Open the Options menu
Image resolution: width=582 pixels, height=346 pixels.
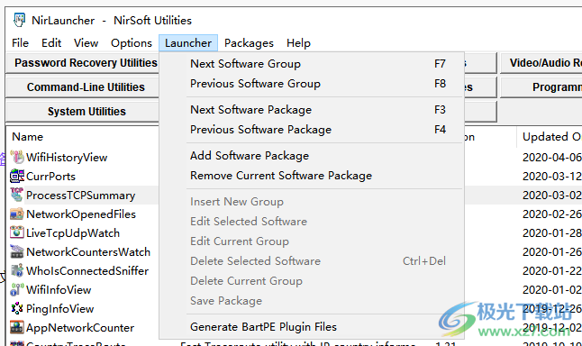[x=132, y=43]
